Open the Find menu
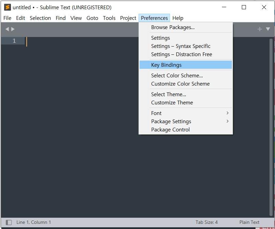 61,18
